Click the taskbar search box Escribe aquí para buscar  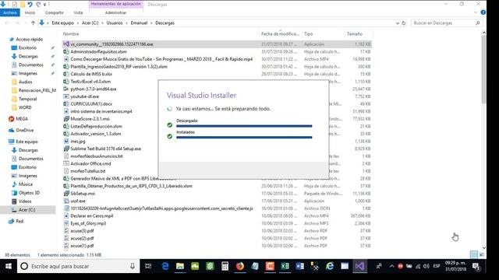(x=78, y=266)
